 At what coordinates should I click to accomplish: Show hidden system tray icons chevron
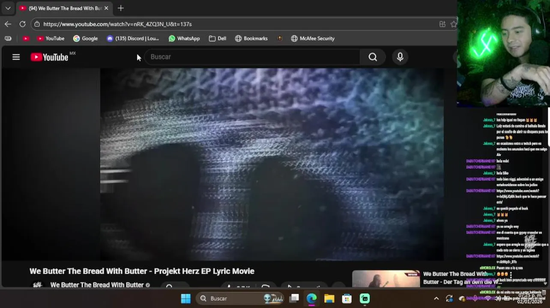436,299
